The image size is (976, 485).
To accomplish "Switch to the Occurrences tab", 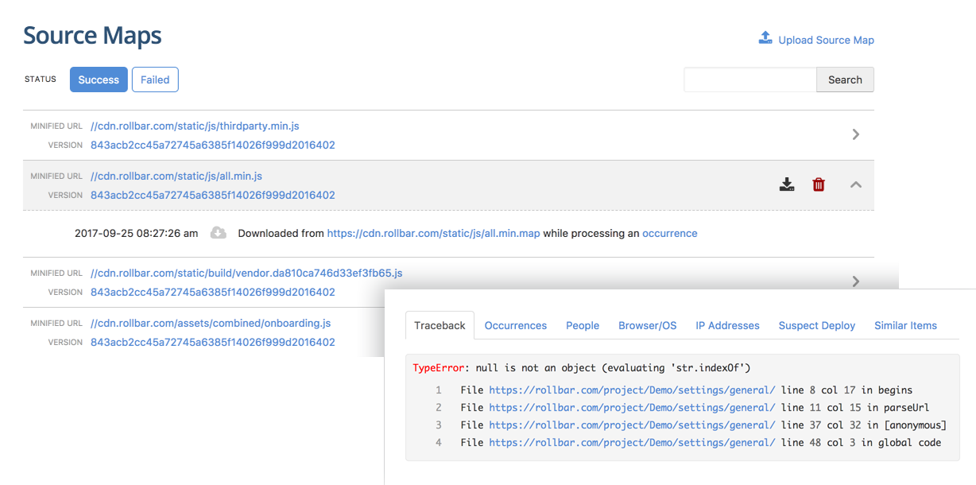I will (x=516, y=325).
